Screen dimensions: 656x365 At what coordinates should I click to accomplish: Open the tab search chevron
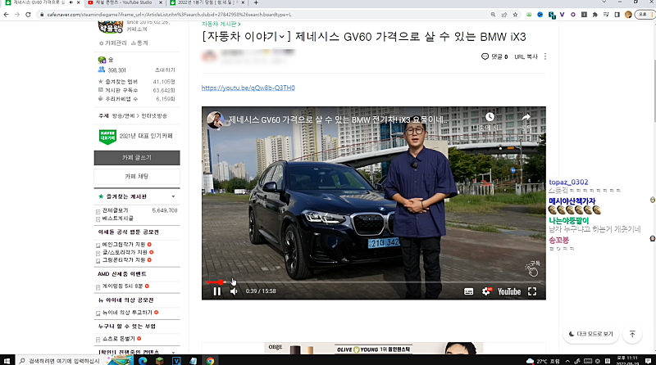(604, 2)
